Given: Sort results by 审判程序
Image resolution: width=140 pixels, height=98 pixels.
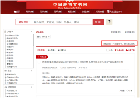Looking at the screenshot, I should [62, 50].
